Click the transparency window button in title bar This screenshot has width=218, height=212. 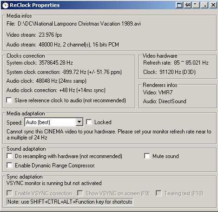(x=179, y=5)
